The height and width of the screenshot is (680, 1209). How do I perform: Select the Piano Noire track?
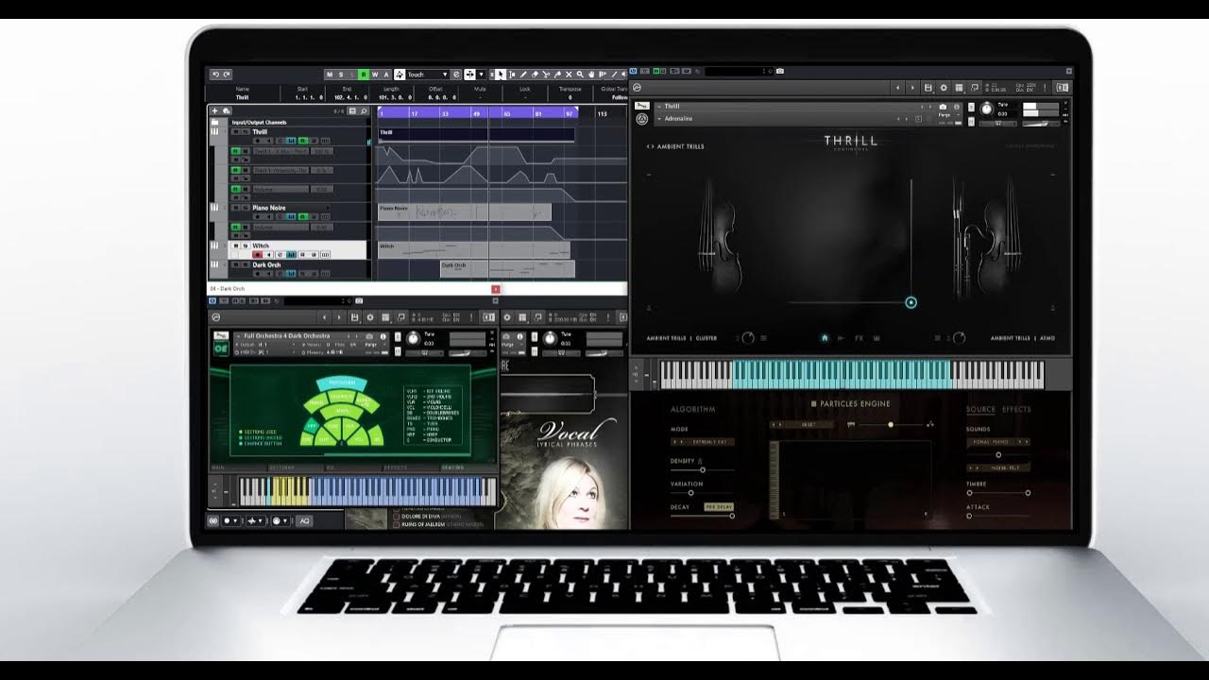click(269, 208)
